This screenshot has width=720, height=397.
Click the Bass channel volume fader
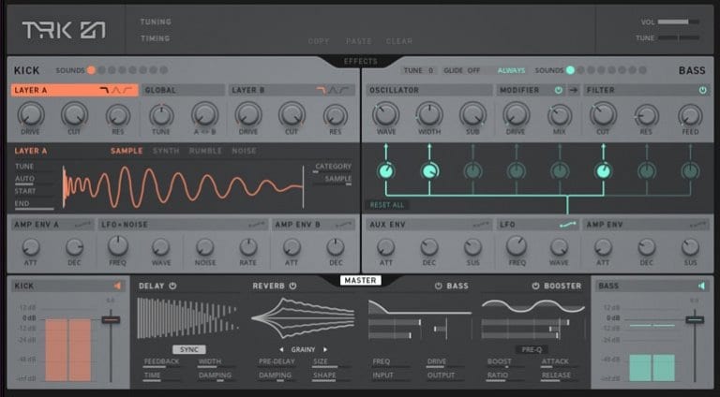pos(695,319)
